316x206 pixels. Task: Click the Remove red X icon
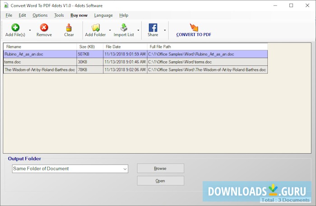tap(44, 27)
